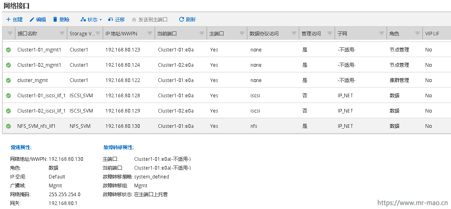Sort by the VIP LIF column header

[432, 34]
